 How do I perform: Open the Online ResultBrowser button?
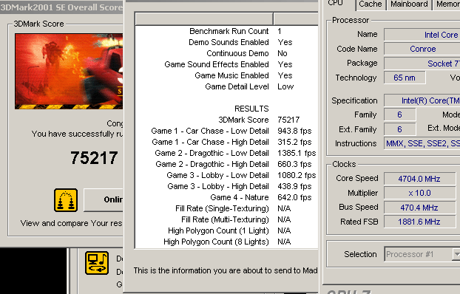point(104,200)
